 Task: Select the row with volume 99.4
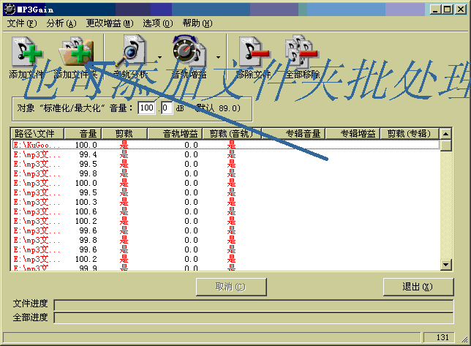pos(226,154)
